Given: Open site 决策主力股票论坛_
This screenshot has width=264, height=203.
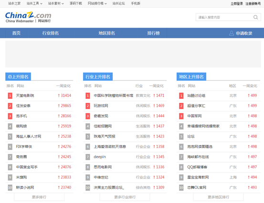Looking at the screenshot, I should coord(109,188).
